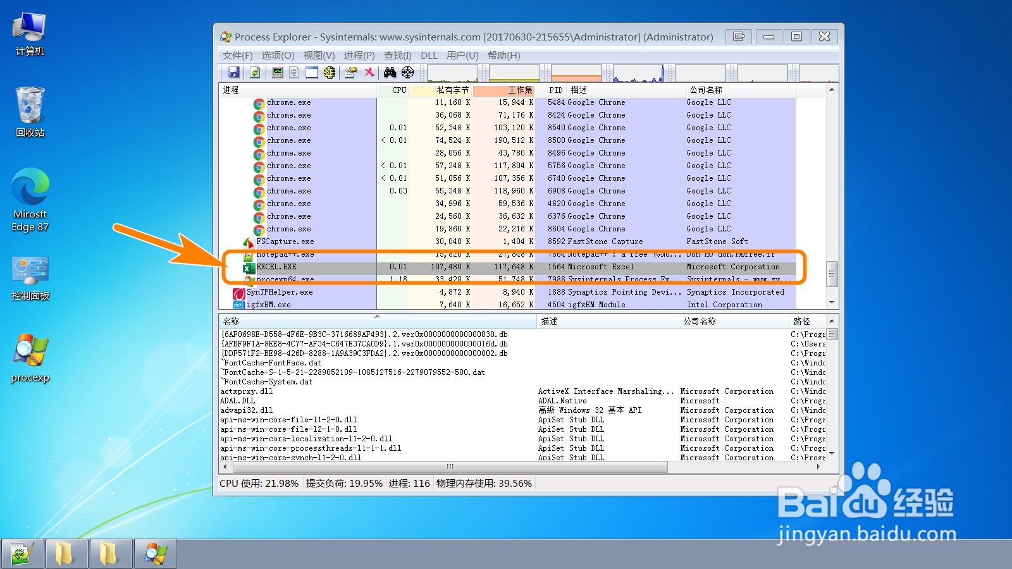Click the yellow commit history mini graph
The width and height of the screenshot is (1012, 569).
(514, 73)
